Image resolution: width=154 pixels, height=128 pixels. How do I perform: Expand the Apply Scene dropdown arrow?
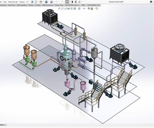pos(94,9)
